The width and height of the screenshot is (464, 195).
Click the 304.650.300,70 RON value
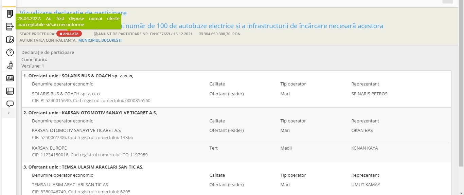point(222,34)
